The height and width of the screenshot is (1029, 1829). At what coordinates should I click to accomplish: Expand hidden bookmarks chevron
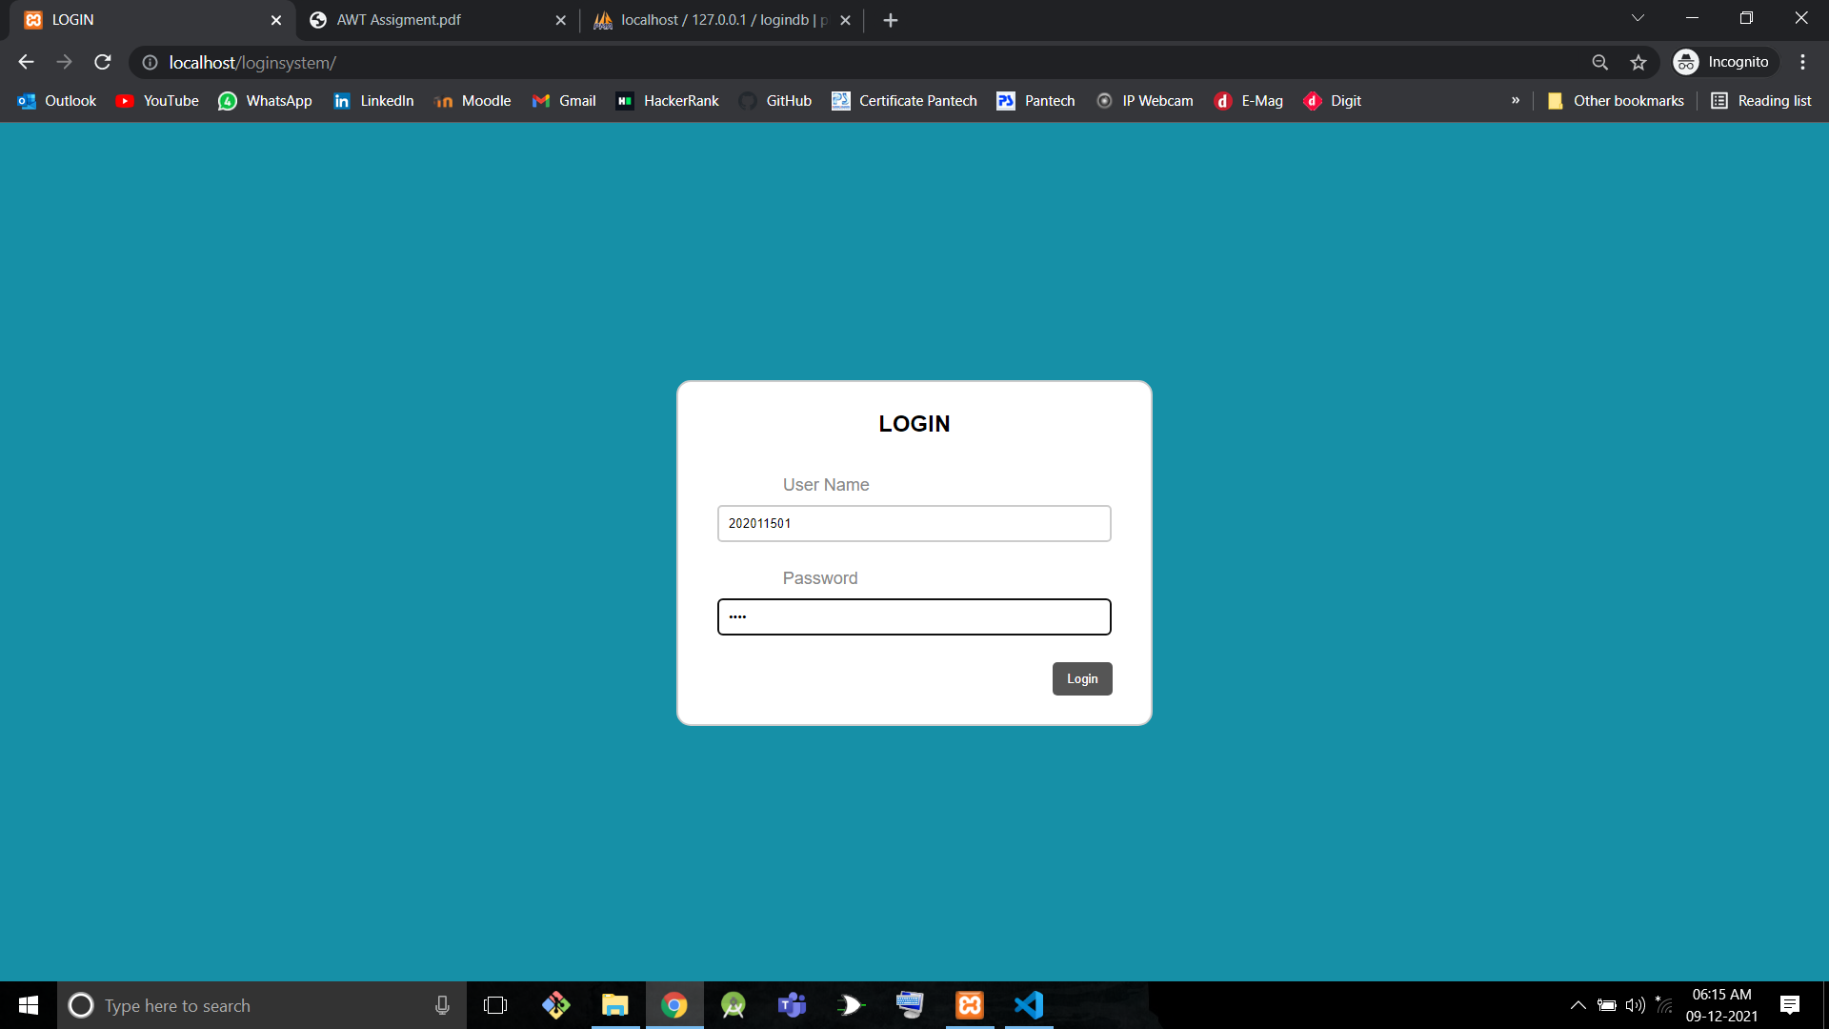(x=1516, y=101)
